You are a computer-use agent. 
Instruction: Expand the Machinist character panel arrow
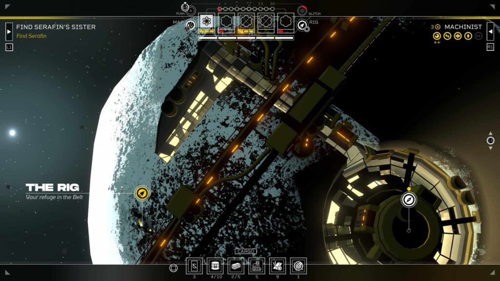490,31
